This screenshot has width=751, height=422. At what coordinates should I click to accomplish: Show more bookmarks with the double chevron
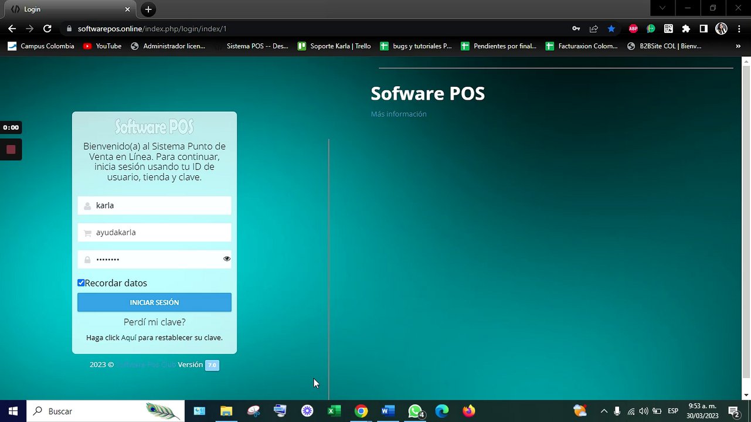pos(738,46)
